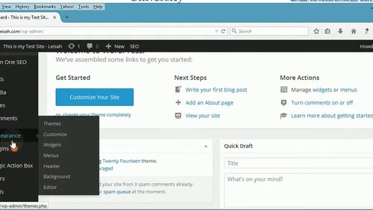Open the address bar history dropdown arrow
Image resolution: width=373 pixels, height=210 pixels.
216,31
